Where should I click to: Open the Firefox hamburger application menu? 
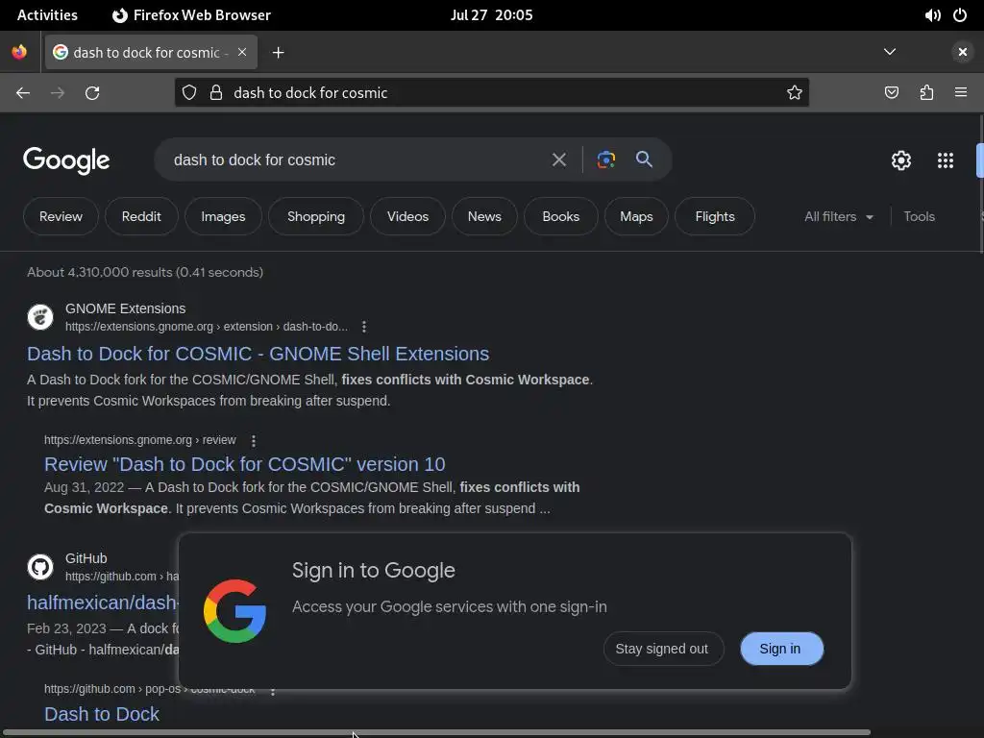(x=961, y=93)
